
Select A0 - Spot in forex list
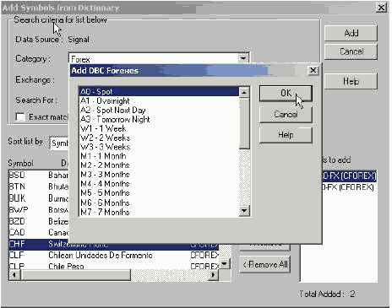[159, 92]
